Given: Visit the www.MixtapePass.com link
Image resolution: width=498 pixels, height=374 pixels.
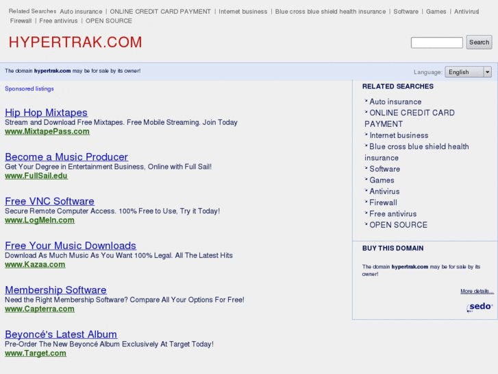Looking at the screenshot, I should tap(47, 132).
